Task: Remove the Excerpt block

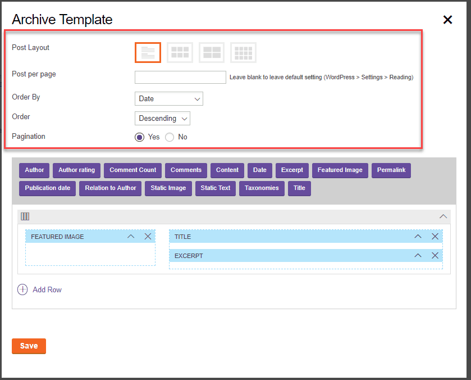Action: click(435, 255)
